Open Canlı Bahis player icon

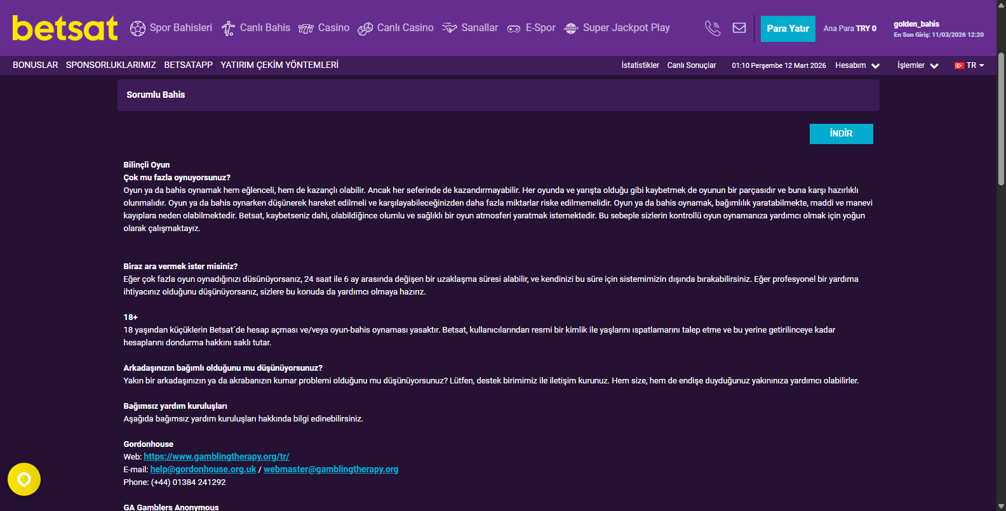(x=228, y=29)
